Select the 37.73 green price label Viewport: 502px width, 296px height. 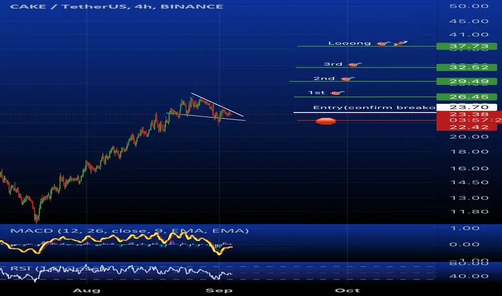[x=467, y=46]
